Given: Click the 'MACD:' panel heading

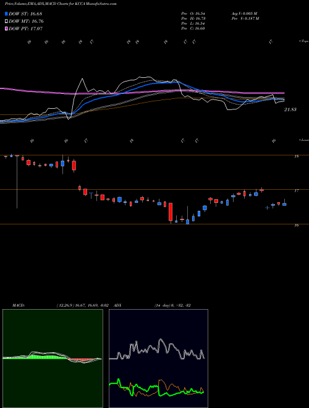Looking at the screenshot, I should tap(19, 305).
